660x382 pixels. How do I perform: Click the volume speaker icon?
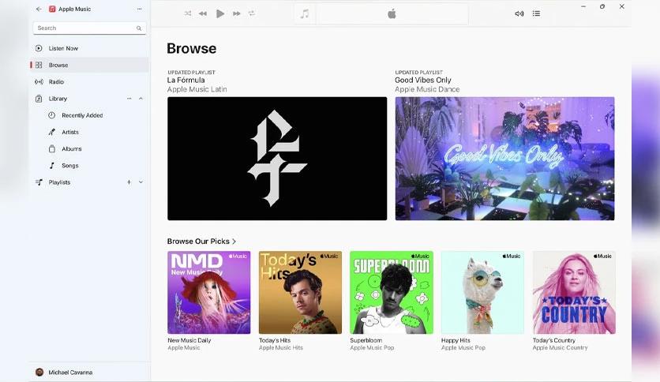pos(519,13)
